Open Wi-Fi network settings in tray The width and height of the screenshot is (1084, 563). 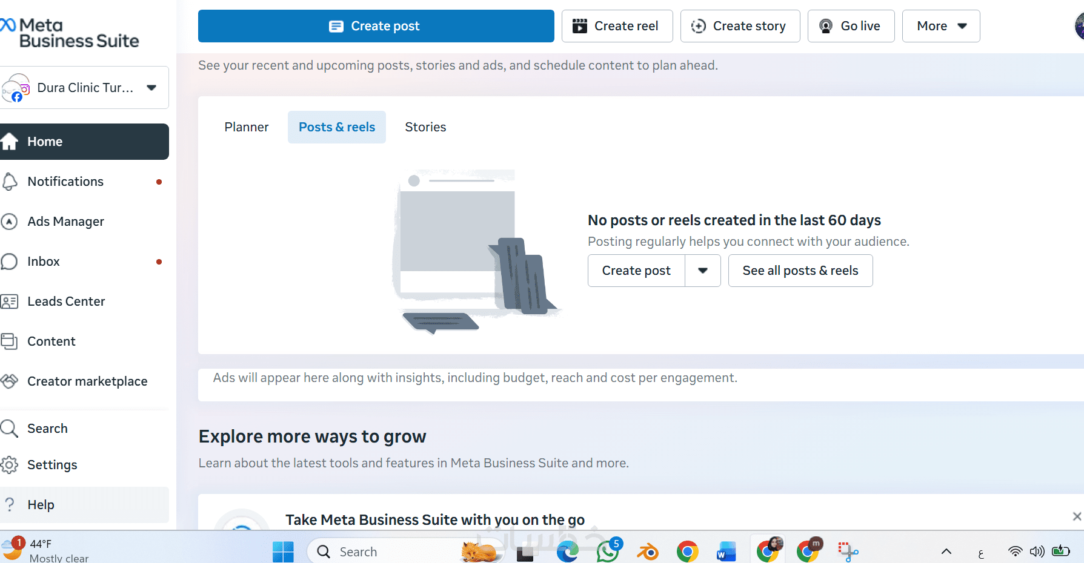(x=1015, y=551)
